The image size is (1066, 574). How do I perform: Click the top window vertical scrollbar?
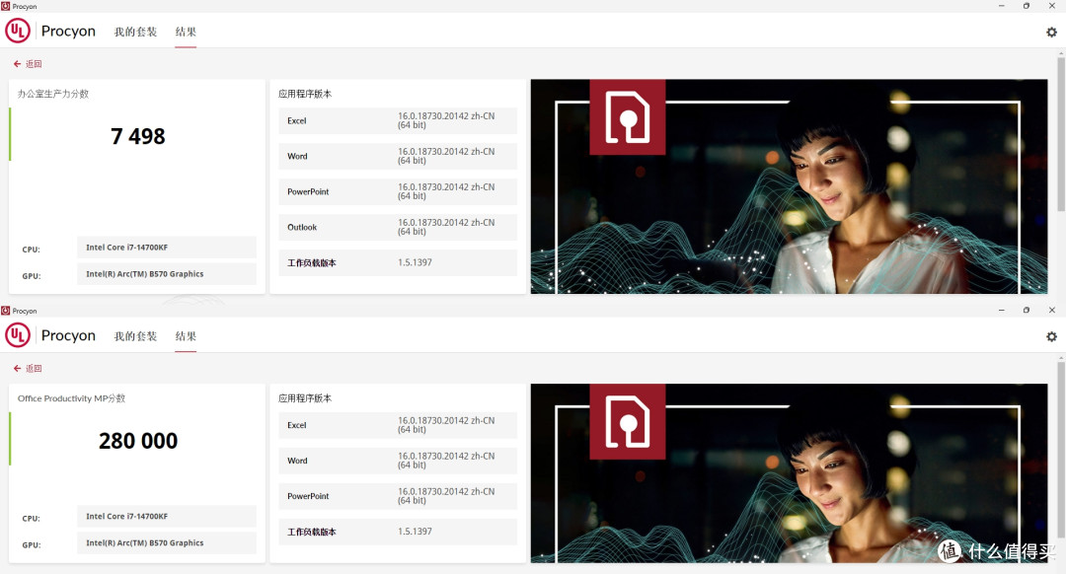(1060, 134)
